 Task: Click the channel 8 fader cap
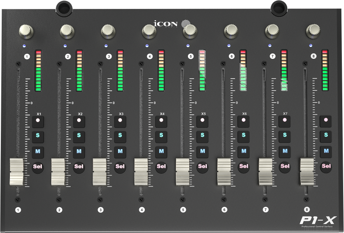(307, 172)
